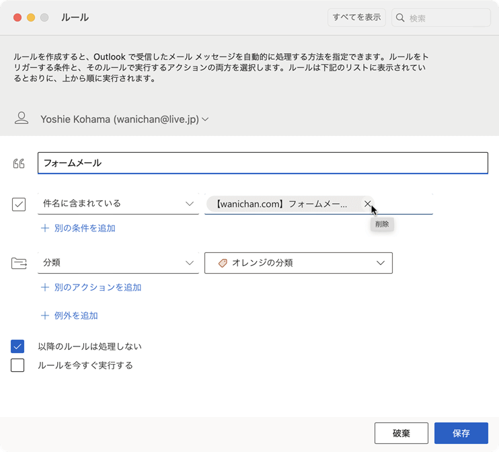Click the account person icon
The height and width of the screenshot is (452, 499).
(x=22, y=119)
